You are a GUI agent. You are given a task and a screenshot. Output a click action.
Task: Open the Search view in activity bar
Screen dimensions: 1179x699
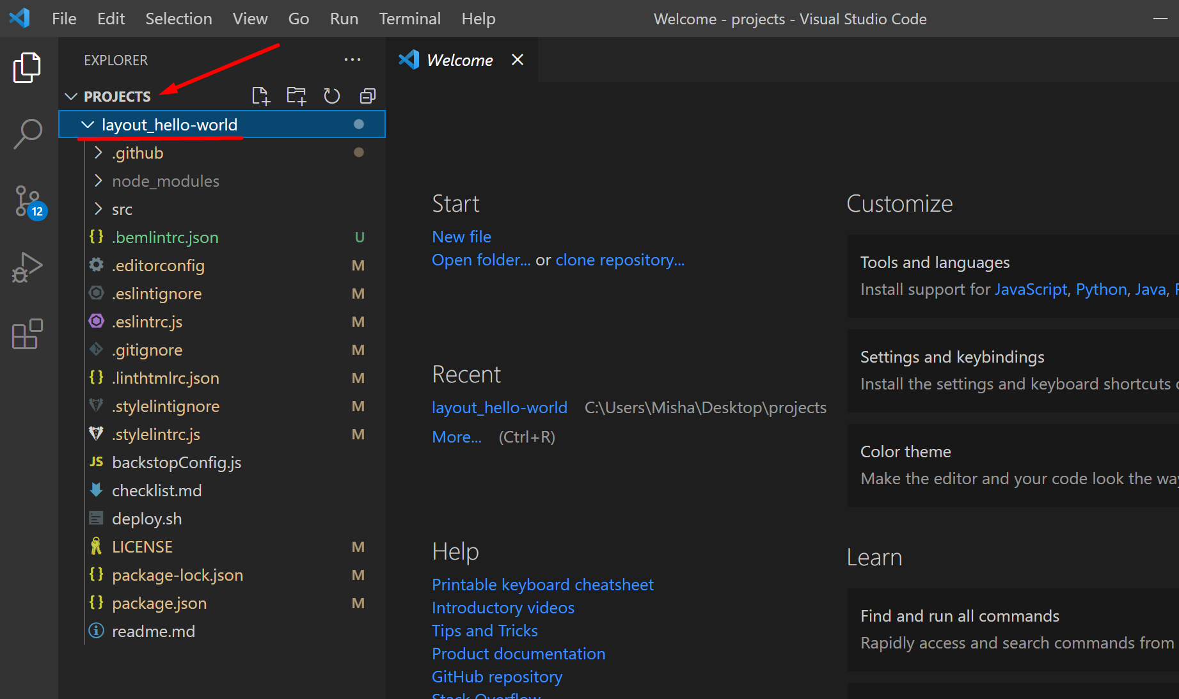[27, 134]
